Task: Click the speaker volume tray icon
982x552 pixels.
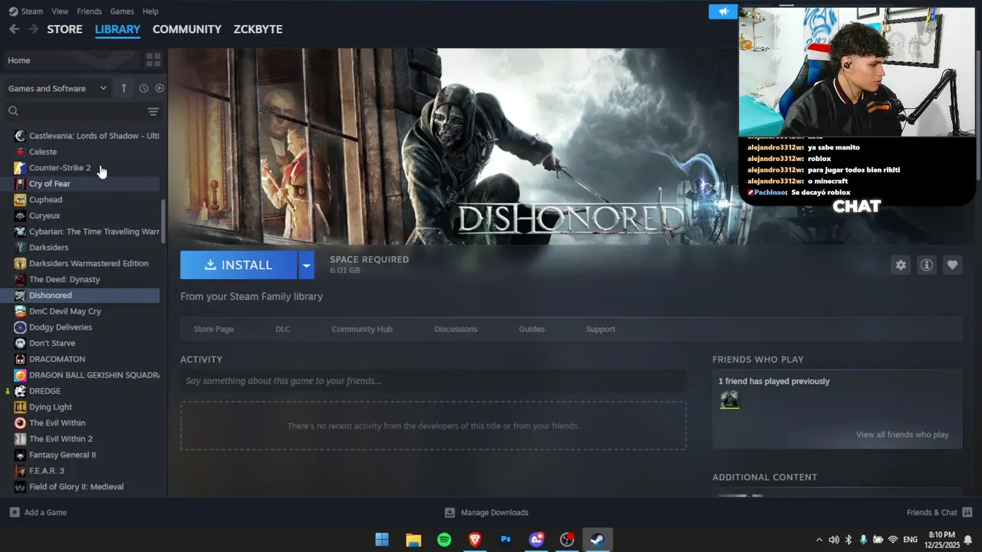Action: click(x=834, y=540)
